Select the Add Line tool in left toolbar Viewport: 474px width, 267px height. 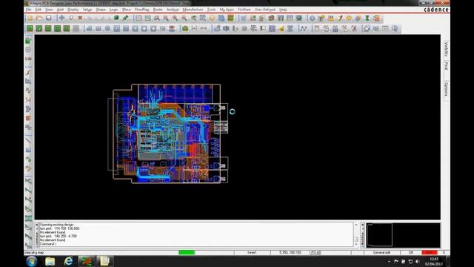(28, 141)
